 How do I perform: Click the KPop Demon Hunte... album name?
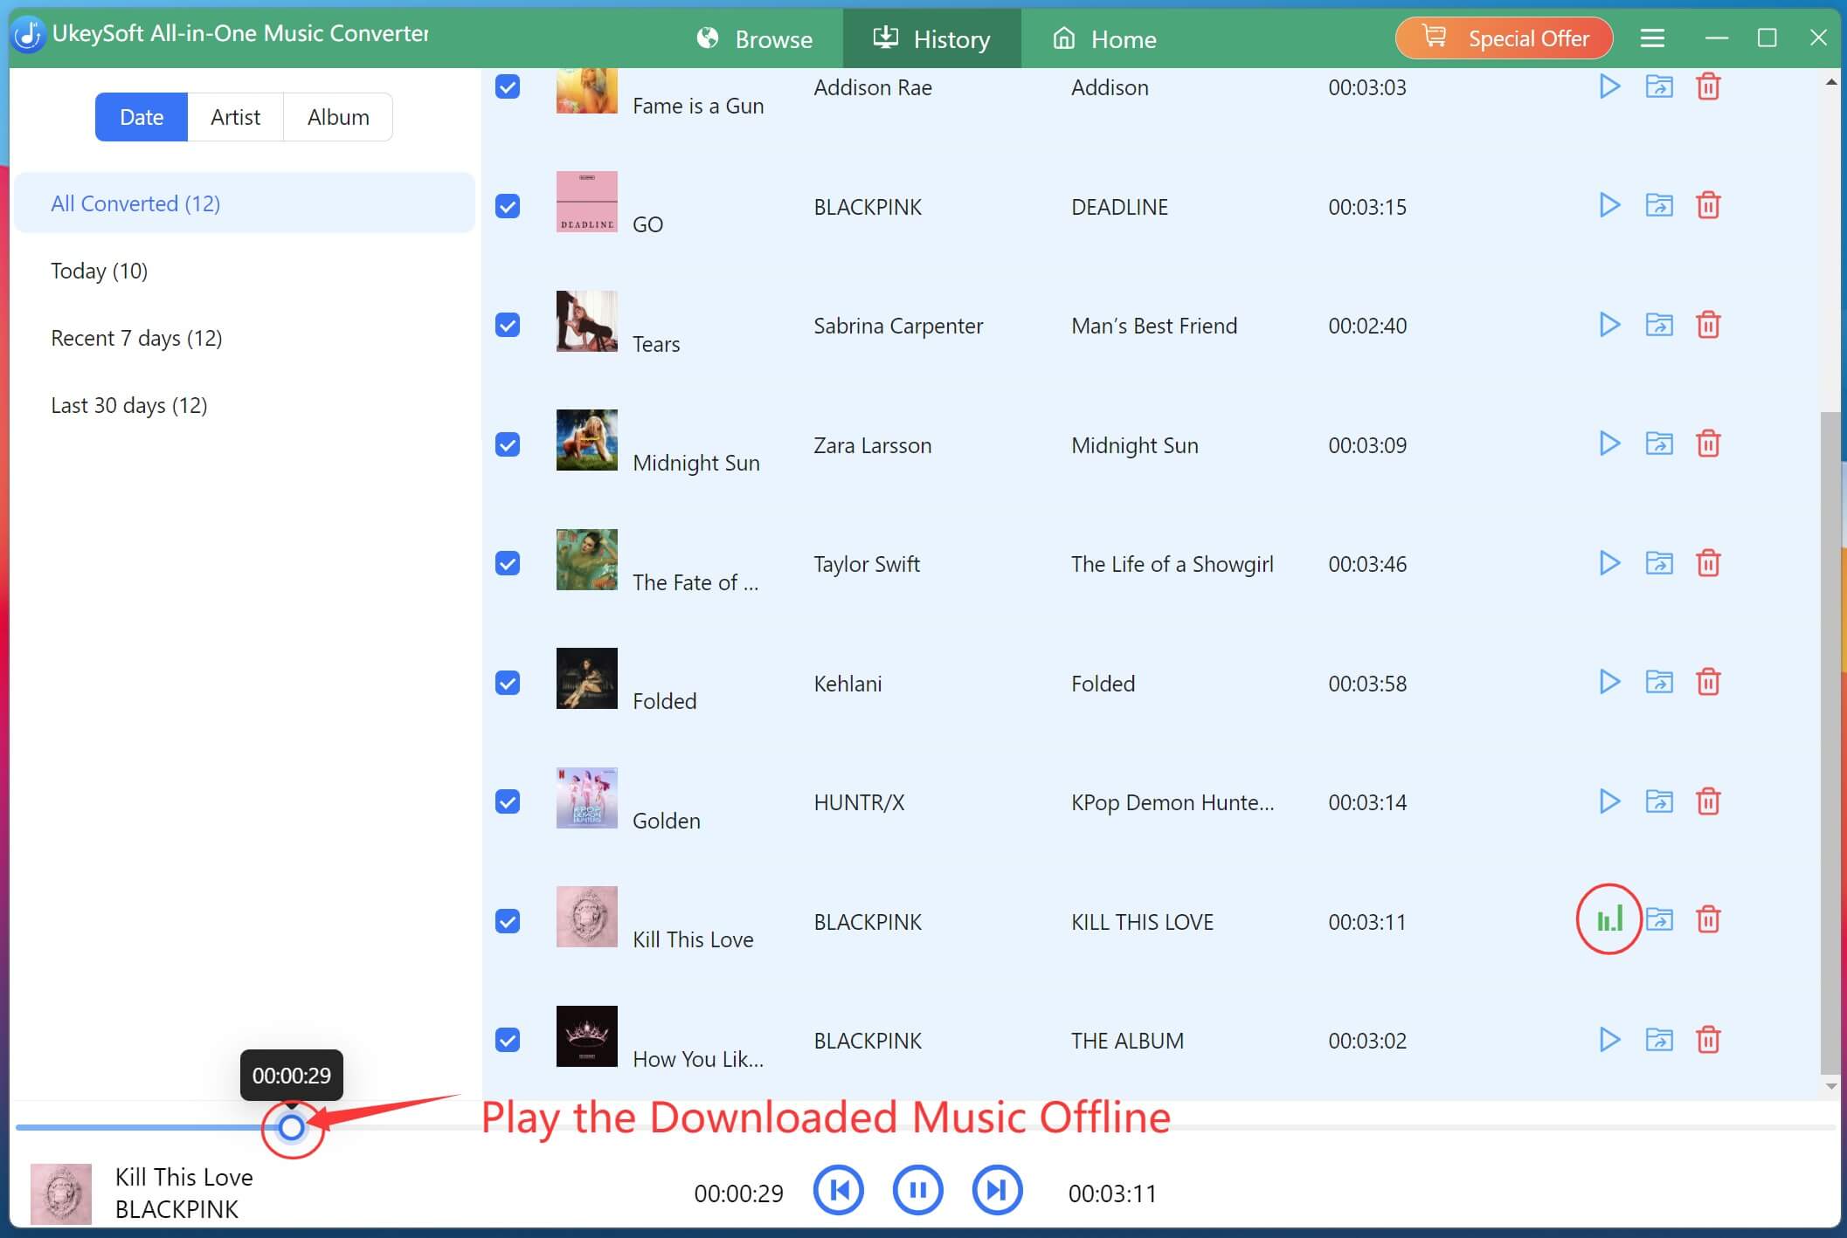[x=1173, y=802]
